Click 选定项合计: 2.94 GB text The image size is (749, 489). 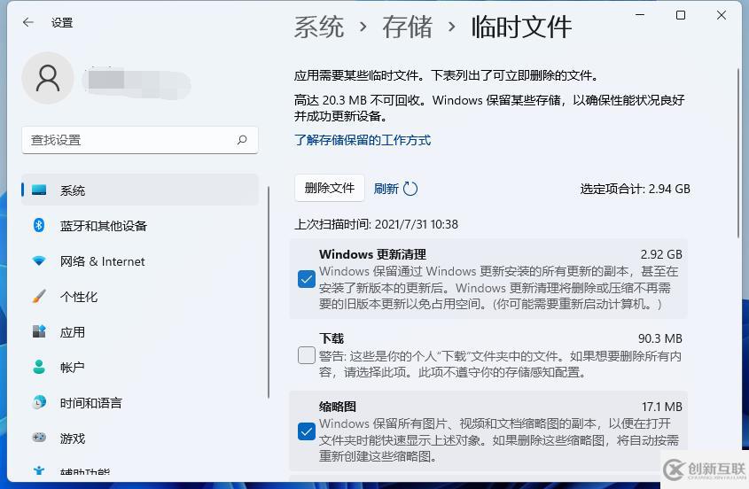[635, 189]
